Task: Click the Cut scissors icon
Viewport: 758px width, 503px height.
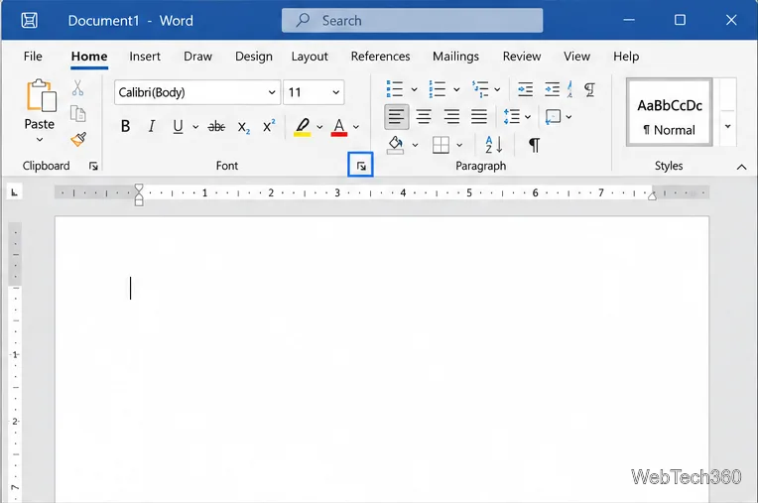Action: (77, 88)
